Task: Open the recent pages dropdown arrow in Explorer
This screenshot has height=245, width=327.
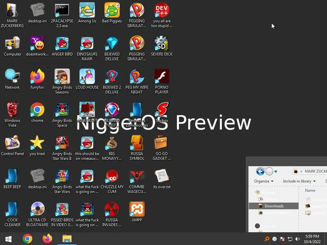Action: [276, 171]
